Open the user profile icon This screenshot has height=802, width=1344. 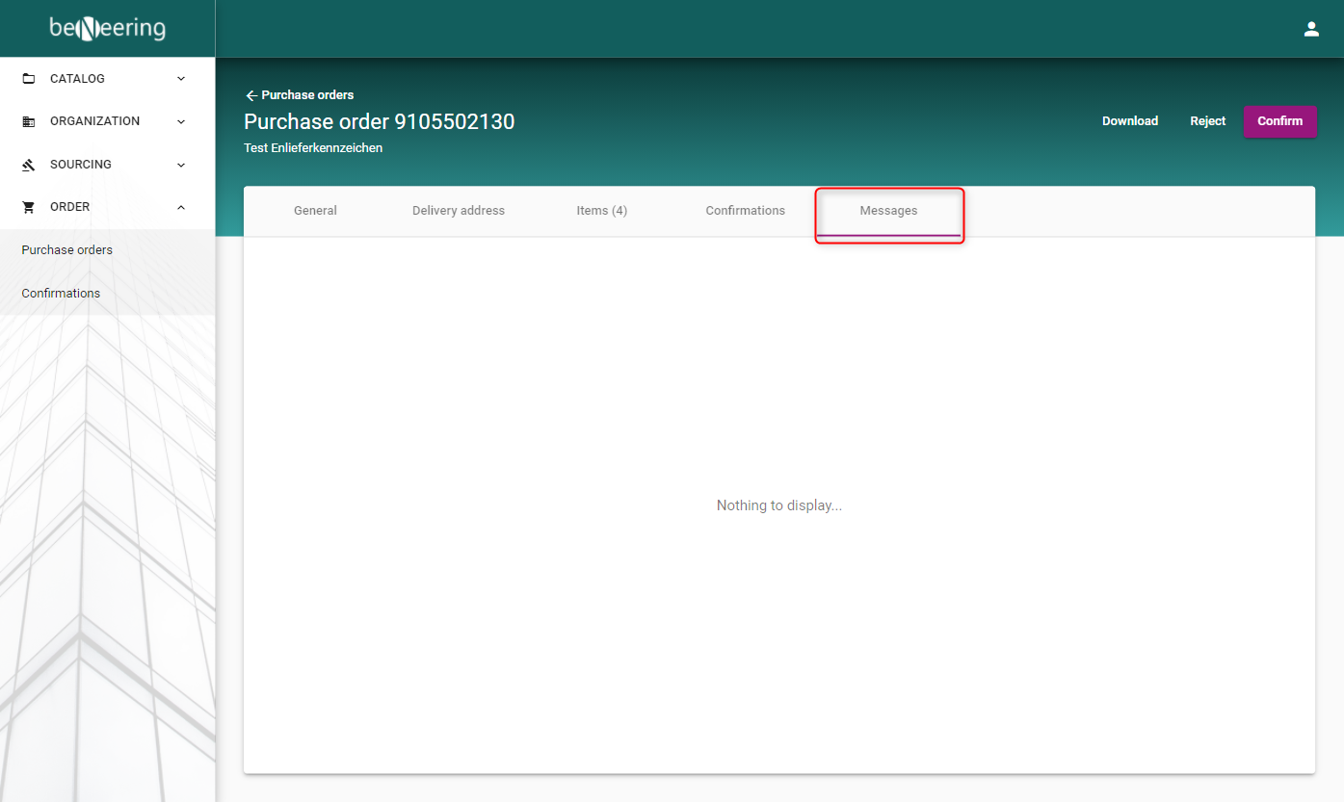coord(1310,29)
